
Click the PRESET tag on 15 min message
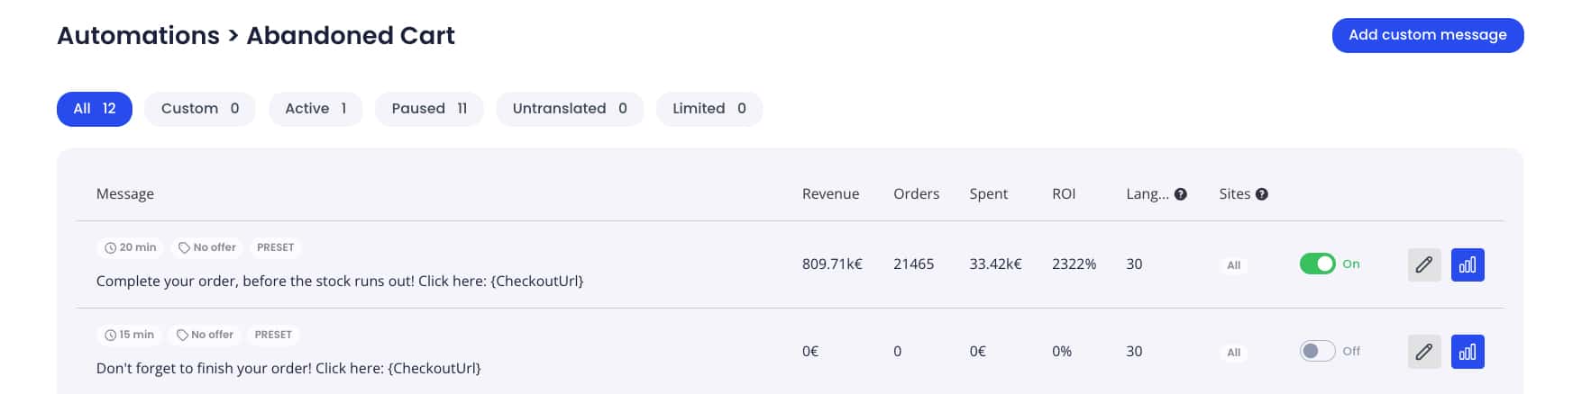point(273,335)
